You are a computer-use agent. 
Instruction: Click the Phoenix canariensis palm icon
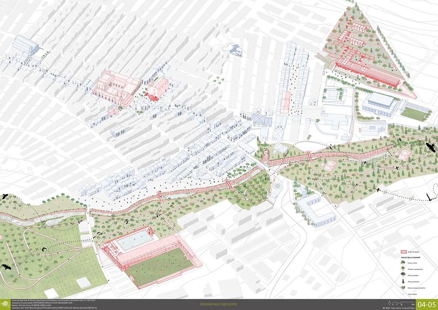[x=403, y=268]
